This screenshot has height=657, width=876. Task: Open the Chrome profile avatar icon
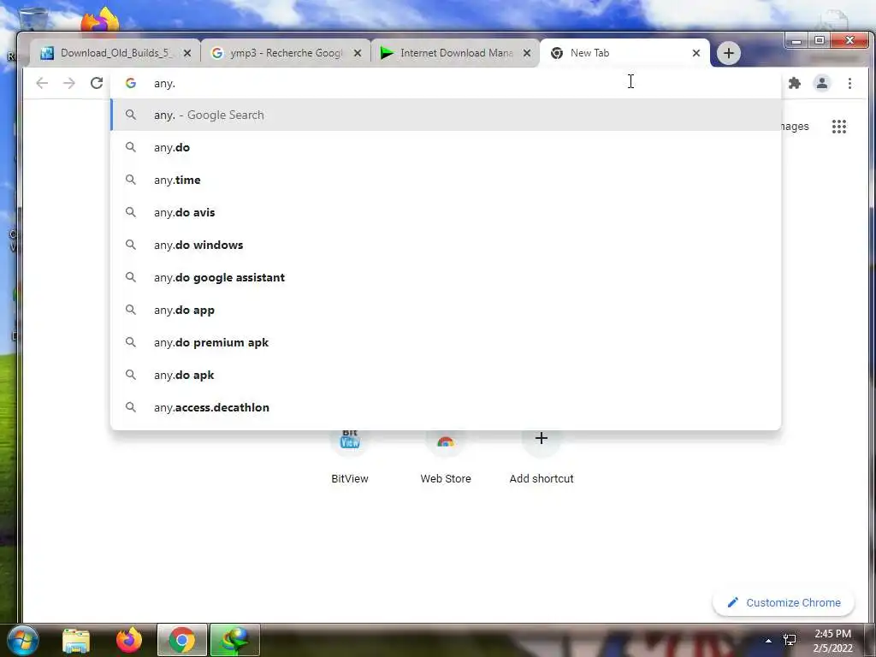(x=822, y=83)
